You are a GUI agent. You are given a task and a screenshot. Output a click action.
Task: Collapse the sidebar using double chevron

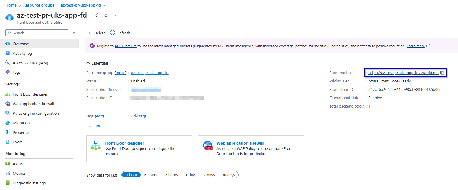click(x=74, y=33)
